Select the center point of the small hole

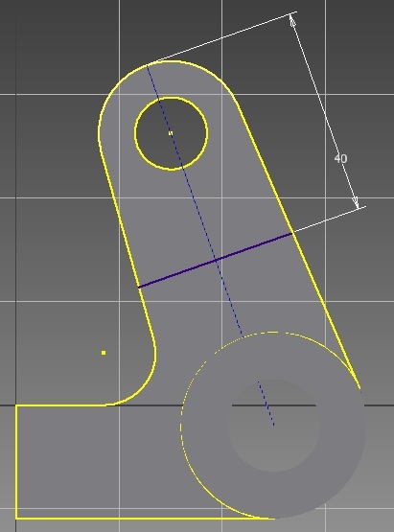point(171,133)
